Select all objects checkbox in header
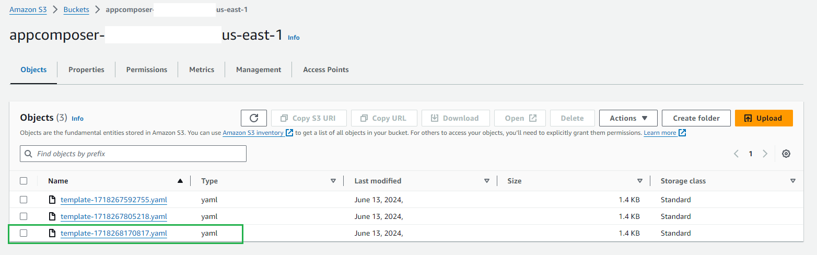This screenshot has height=255, width=817. click(24, 181)
